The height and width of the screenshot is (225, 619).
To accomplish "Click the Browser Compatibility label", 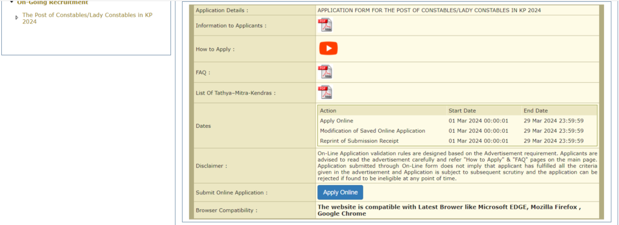I will (226, 211).
